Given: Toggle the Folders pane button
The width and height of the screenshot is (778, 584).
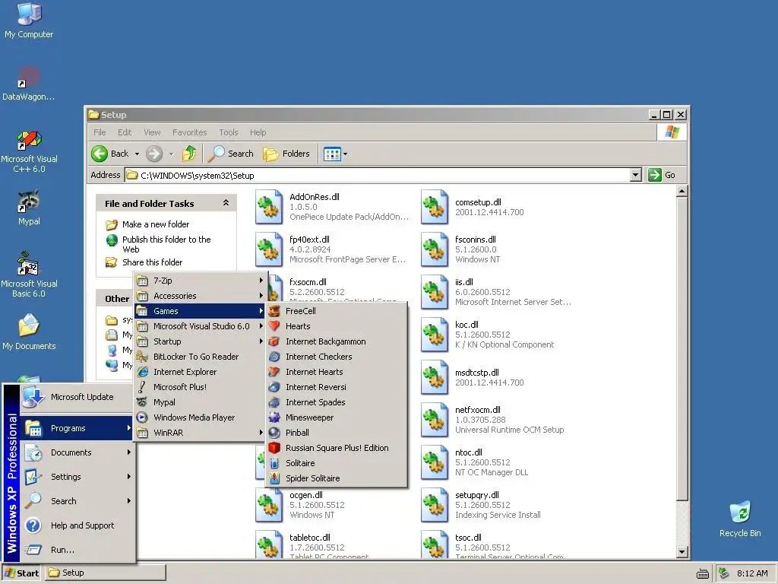Looking at the screenshot, I should pyautogui.click(x=286, y=154).
